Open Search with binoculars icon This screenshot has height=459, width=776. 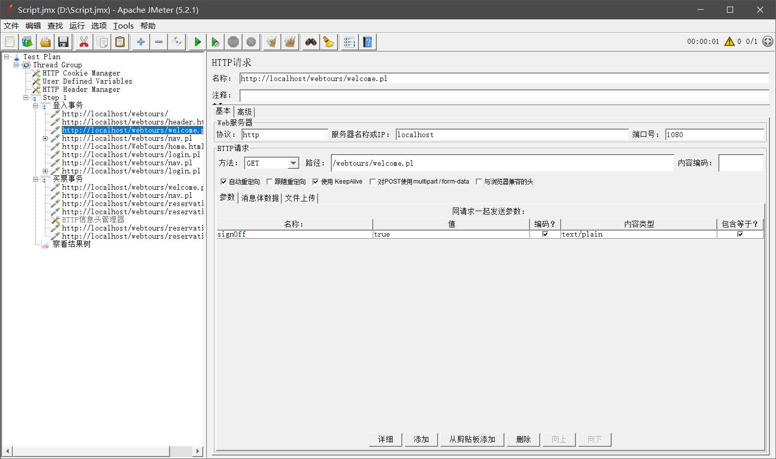point(311,42)
